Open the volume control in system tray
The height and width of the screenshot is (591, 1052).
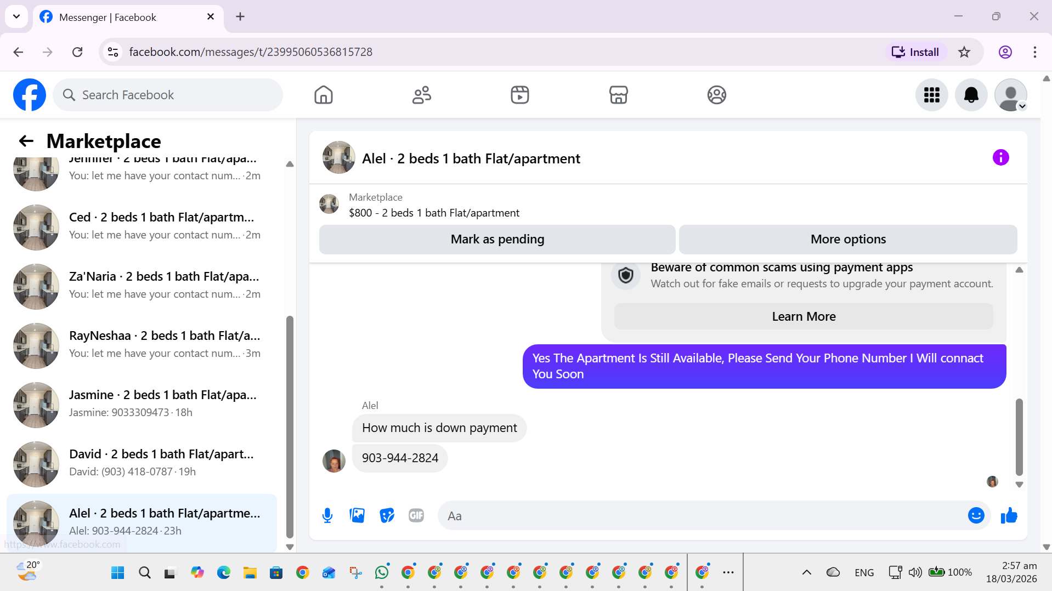click(x=915, y=572)
